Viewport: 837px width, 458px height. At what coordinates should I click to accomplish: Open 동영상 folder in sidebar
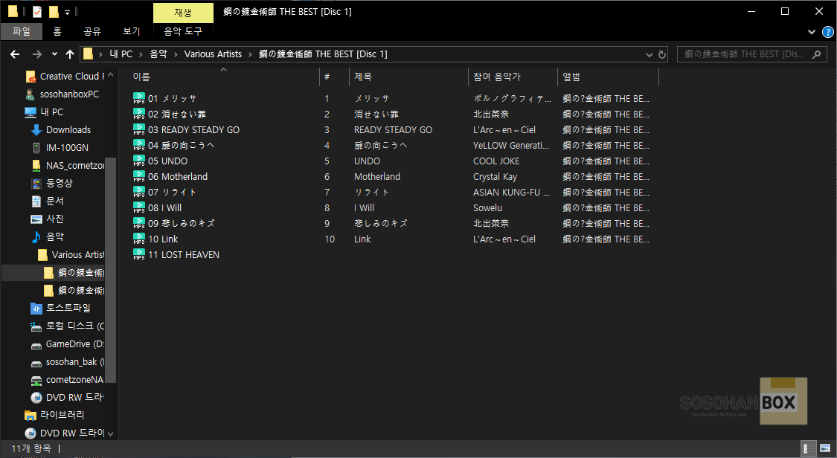point(59,184)
